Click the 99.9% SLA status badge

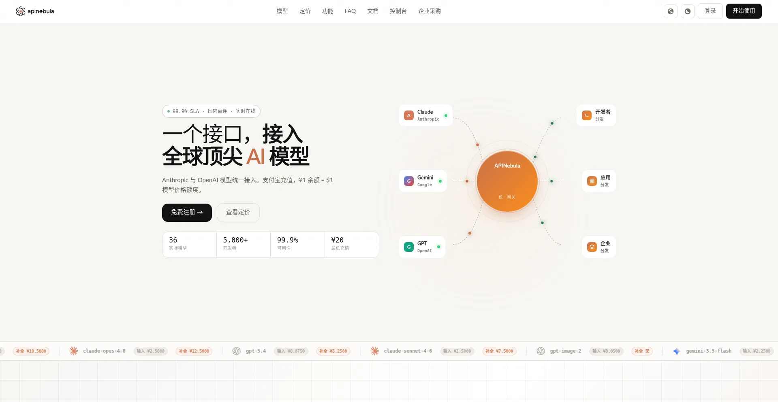pyautogui.click(x=211, y=111)
